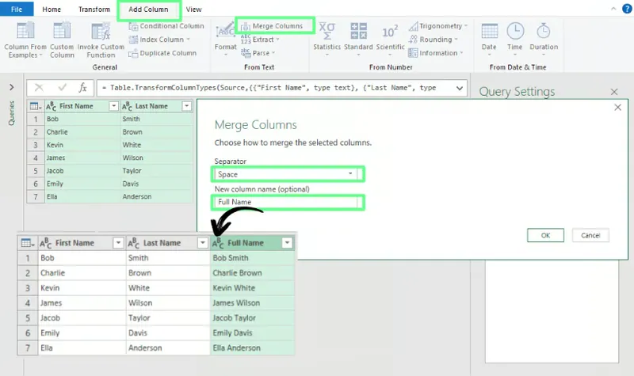Cancel the Merge Columns dialog
634x376 pixels.
pos(590,235)
